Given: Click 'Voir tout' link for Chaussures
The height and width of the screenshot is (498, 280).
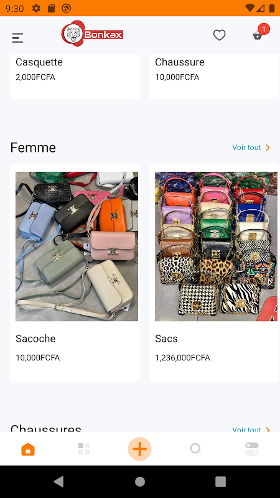Looking at the screenshot, I should (x=246, y=430).
